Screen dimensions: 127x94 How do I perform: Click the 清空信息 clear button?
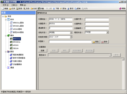coord(89,51)
